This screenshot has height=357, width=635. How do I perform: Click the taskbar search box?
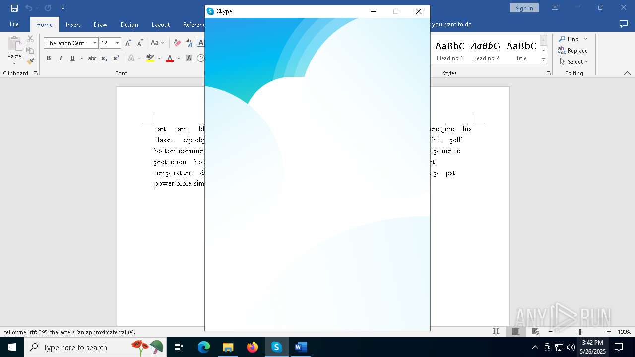click(x=96, y=347)
